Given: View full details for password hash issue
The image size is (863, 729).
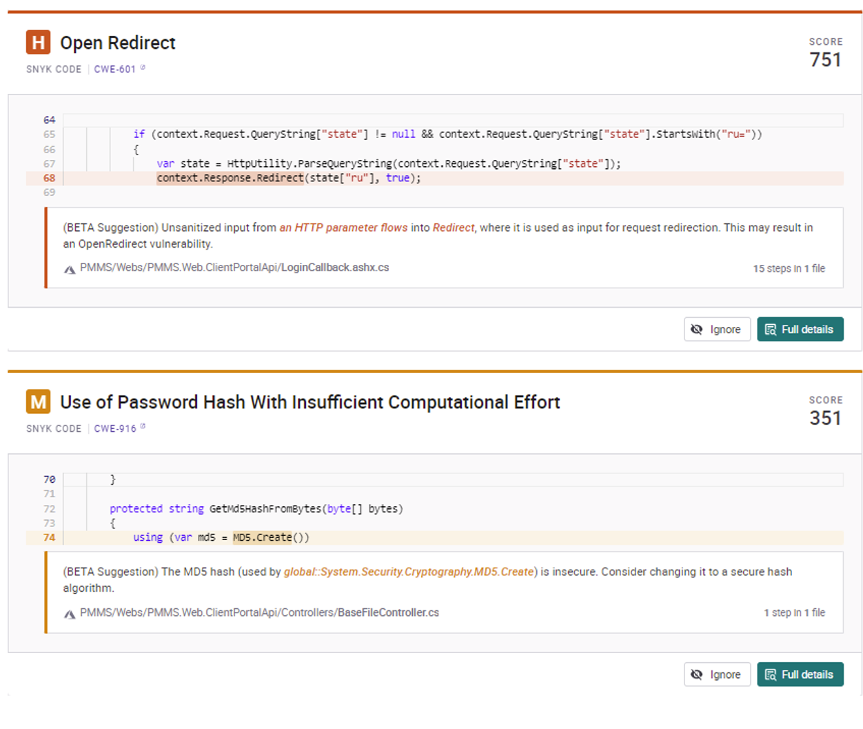Looking at the screenshot, I should [800, 675].
